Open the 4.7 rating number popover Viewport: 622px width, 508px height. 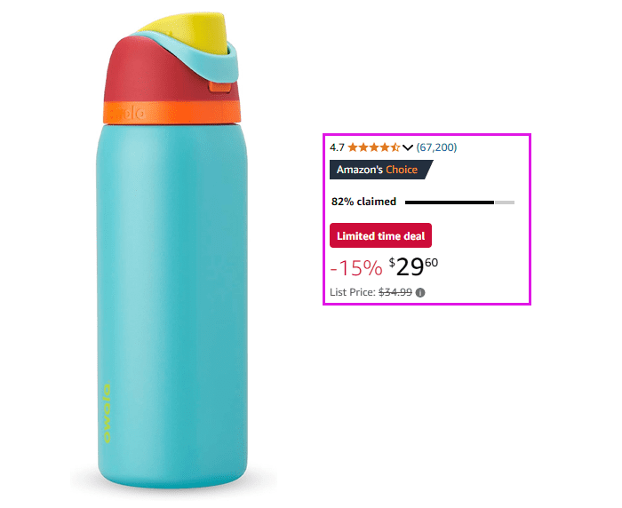pyautogui.click(x=337, y=147)
